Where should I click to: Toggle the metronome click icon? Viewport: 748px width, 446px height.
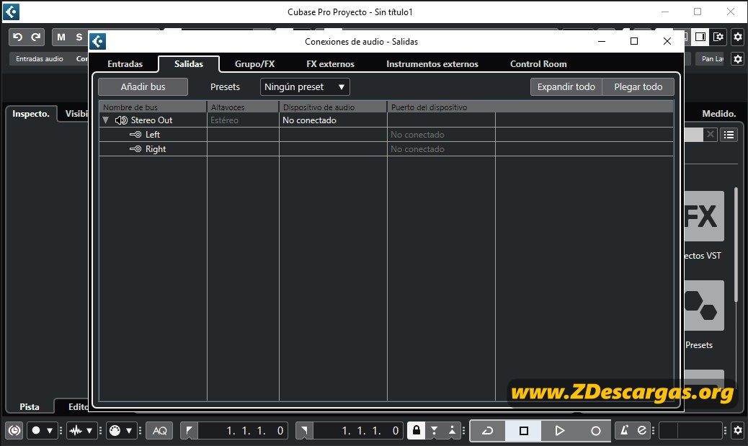point(624,431)
